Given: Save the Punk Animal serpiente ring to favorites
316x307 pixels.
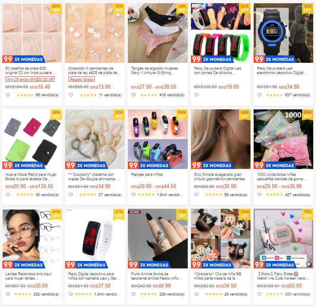Looking at the screenshot, I should tap(134, 294).
